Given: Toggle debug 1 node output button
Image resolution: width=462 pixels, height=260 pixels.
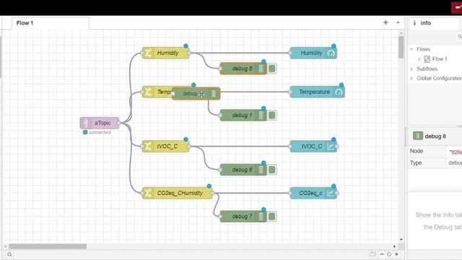Looking at the screenshot, I should (x=272, y=116).
